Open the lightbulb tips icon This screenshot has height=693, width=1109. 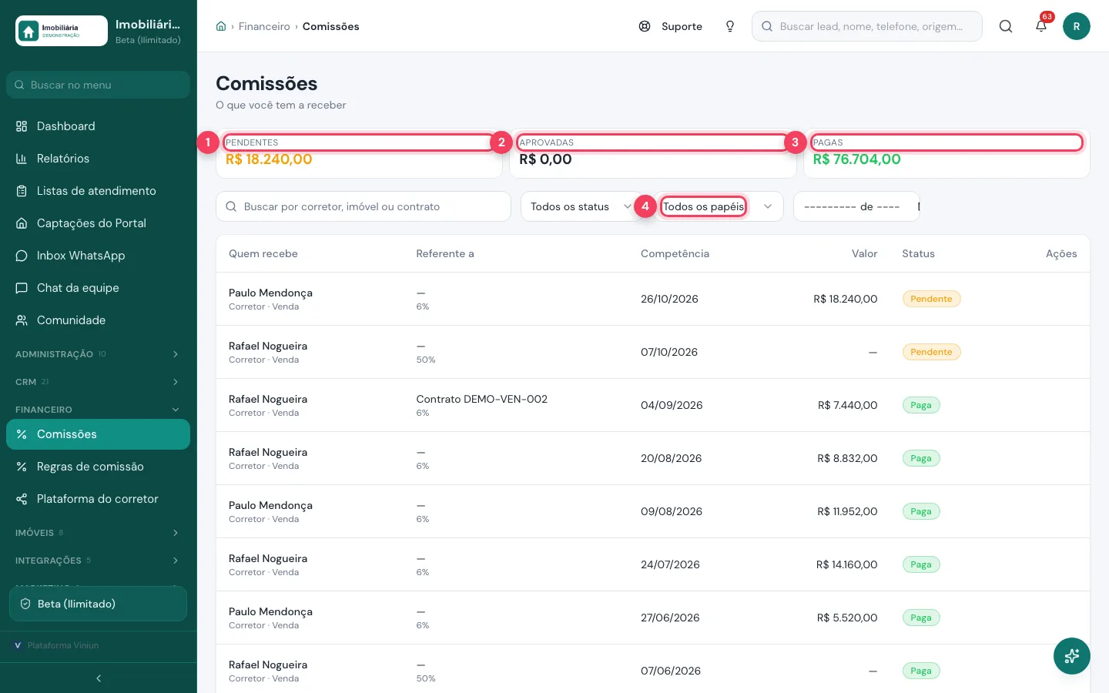(730, 26)
